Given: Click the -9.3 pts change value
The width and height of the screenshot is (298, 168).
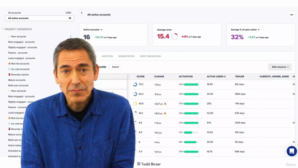Looking at the screenshot, I should [x=157, y=94].
